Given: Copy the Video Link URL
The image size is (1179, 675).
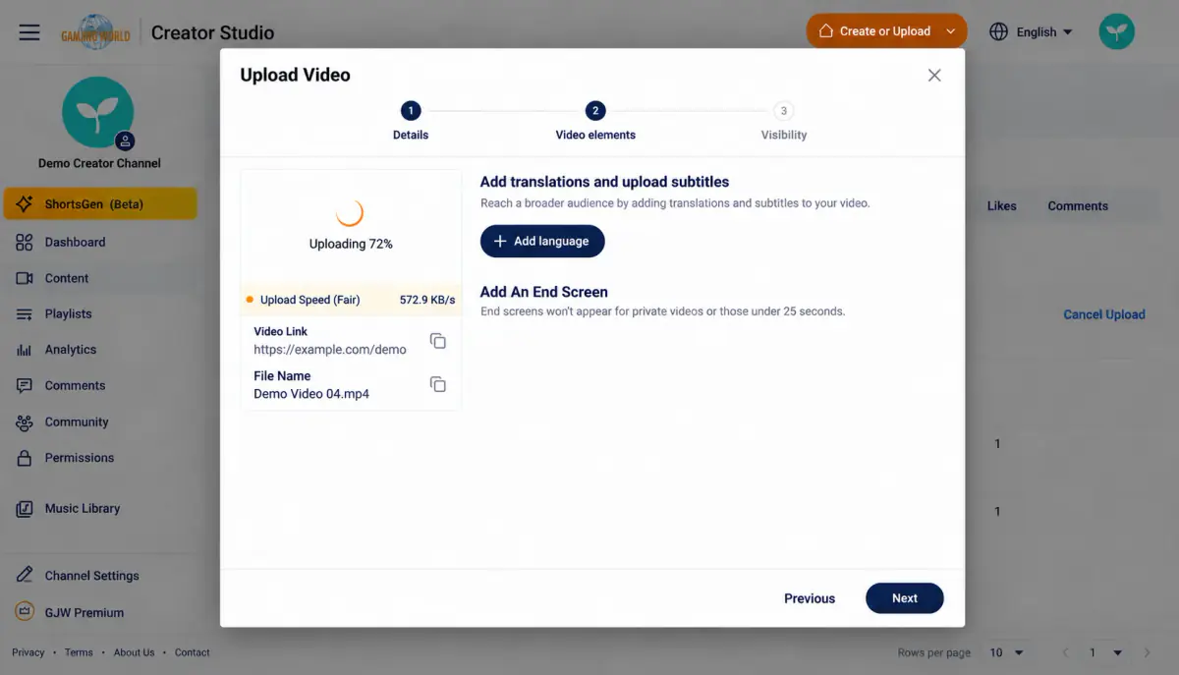Looking at the screenshot, I should 438,341.
